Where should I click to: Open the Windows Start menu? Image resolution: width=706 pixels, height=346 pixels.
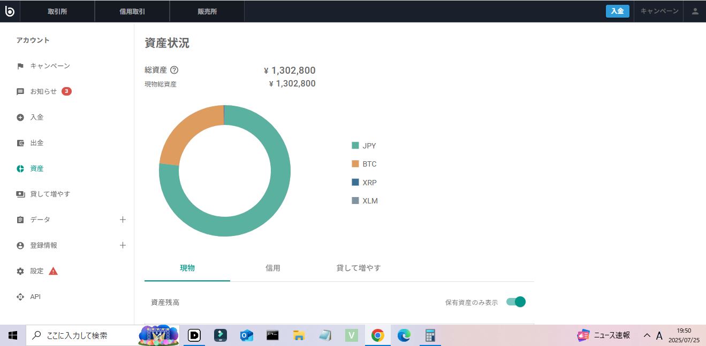pyautogui.click(x=13, y=335)
